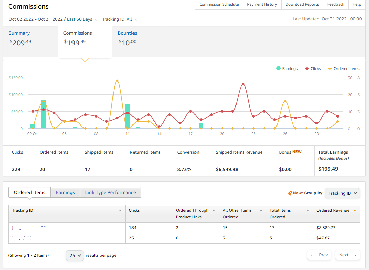Image resolution: width=369 pixels, height=270 pixels.
Task: Go to the Next page
Action: tap(348, 255)
